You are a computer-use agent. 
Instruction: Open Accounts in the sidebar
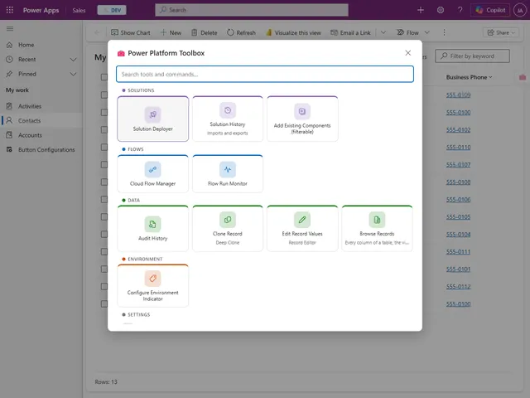(x=30, y=135)
